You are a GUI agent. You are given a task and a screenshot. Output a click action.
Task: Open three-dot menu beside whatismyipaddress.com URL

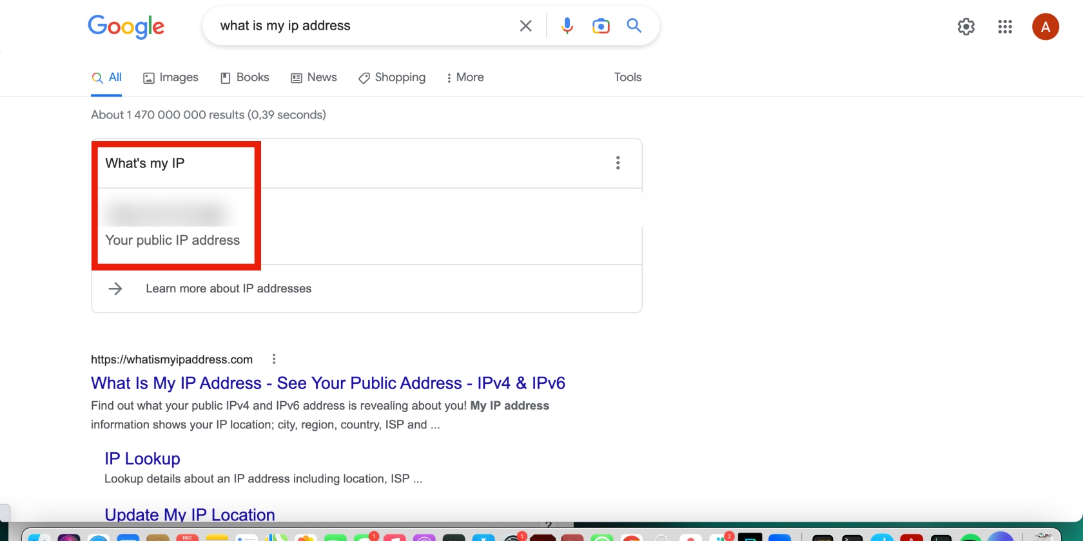(x=274, y=359)
